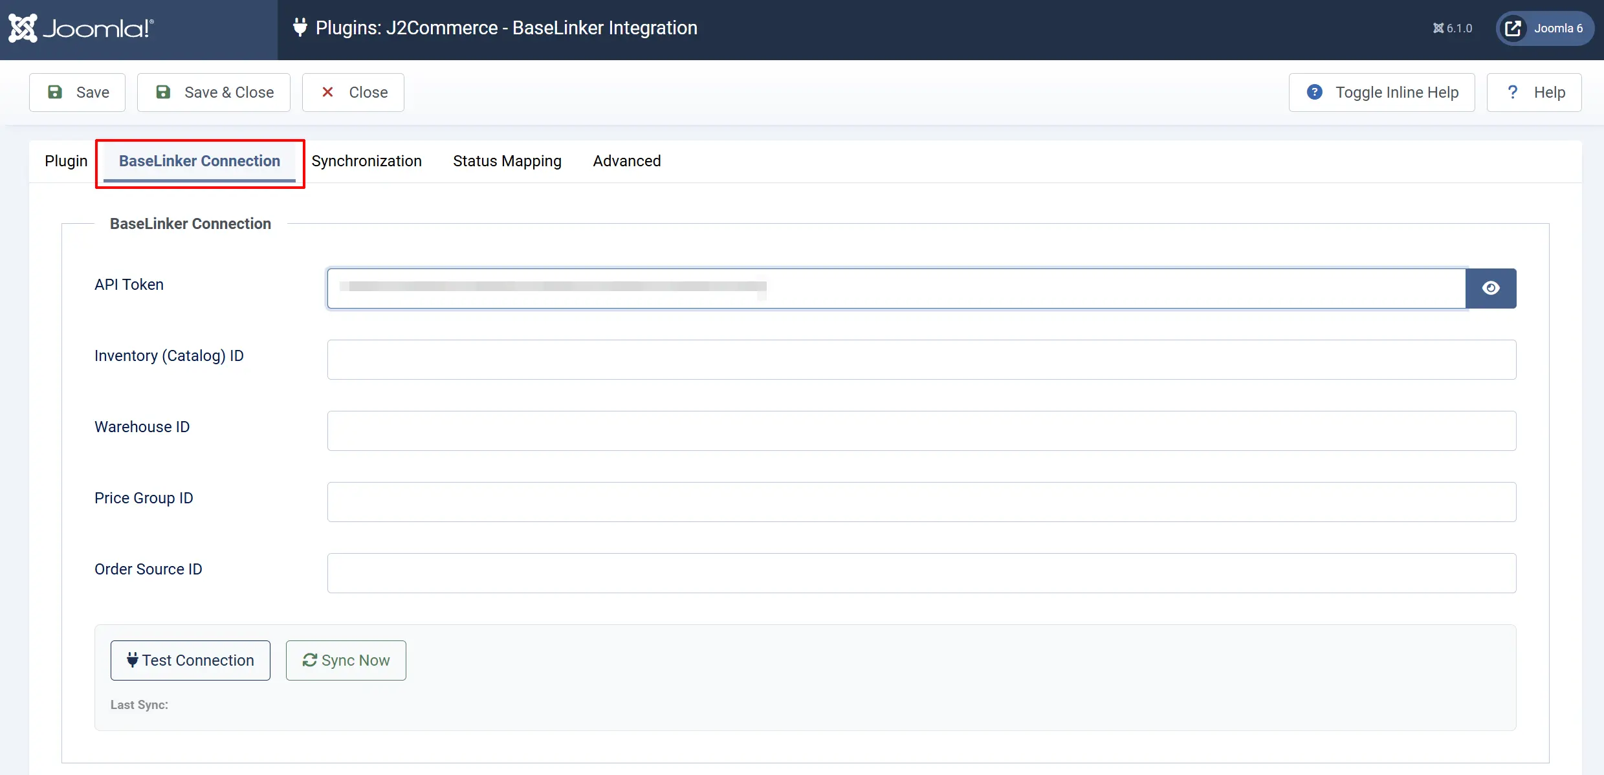Viewport: 1604px width, 775px height.
Task: Go to the Status Mapping tab
Action: tap(507, 161)
